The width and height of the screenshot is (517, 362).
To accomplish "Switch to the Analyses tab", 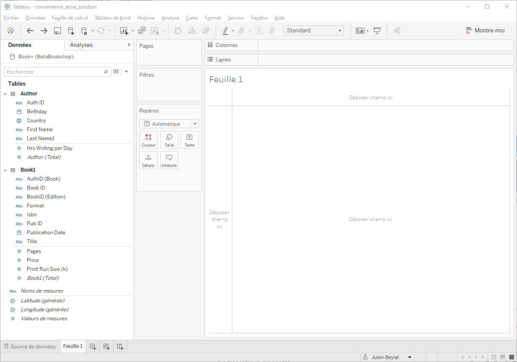I will click(x=81, y=45).
